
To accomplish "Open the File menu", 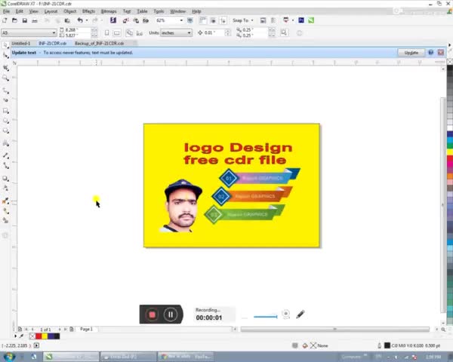I will [6, 11].
